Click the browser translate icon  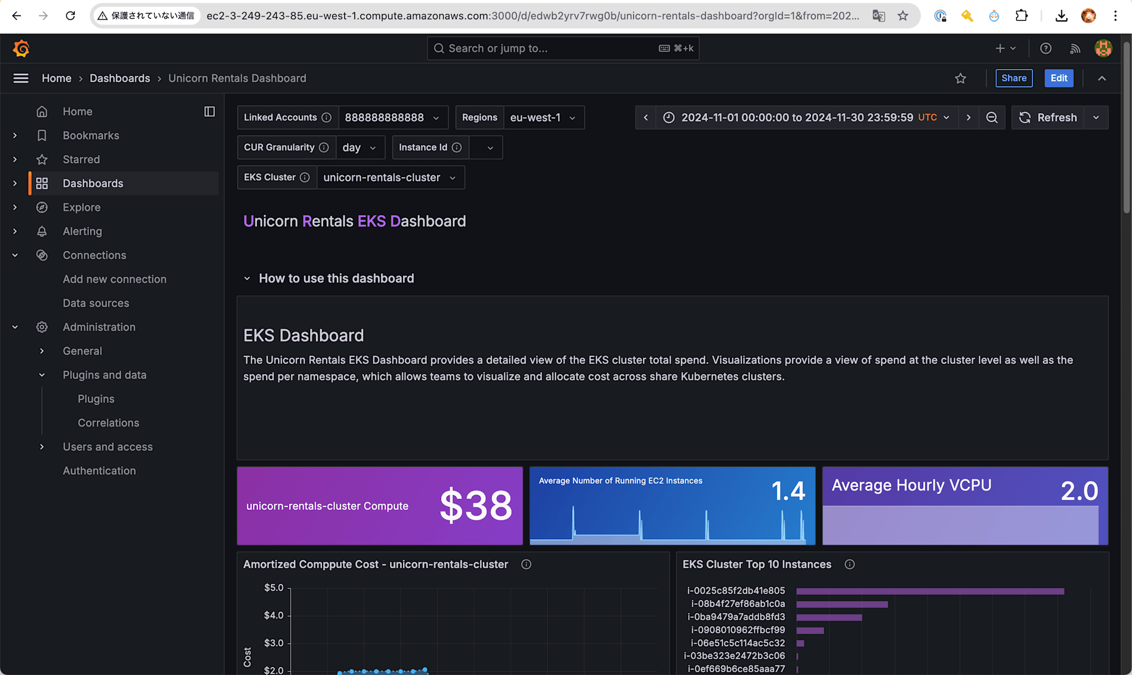(x=878, y=16)
